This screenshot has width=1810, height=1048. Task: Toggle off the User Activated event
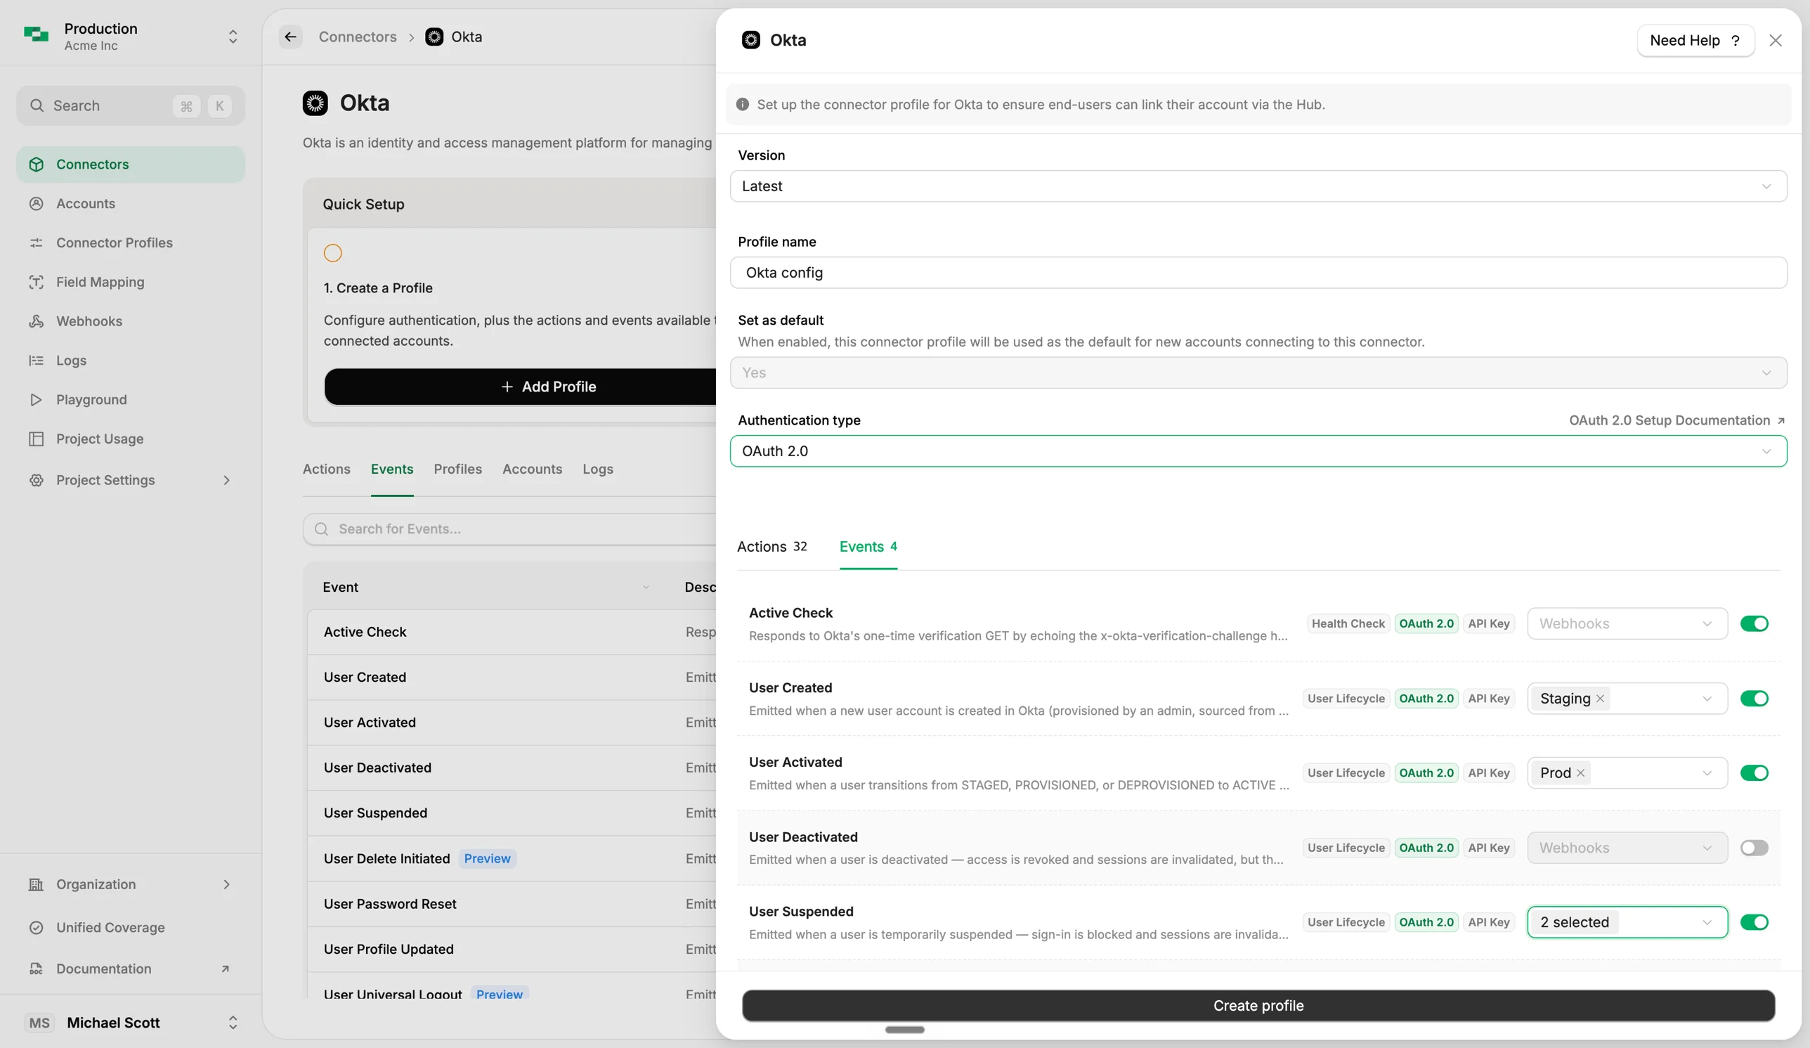click(1753, 773)
